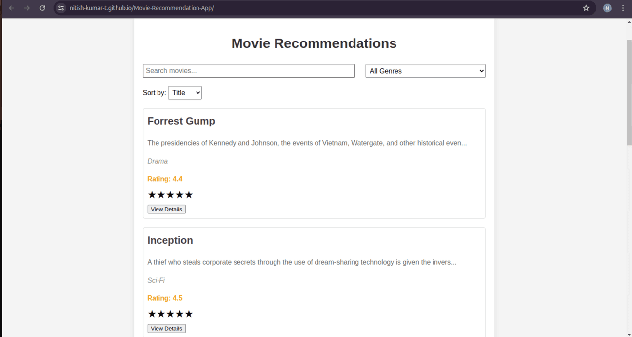Open site information icon in address bar
632x337 pixels.
tap(61, 8)
